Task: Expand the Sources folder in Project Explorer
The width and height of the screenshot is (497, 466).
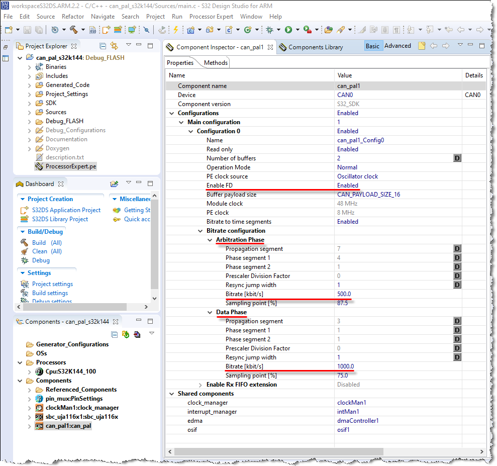Action: click(29, 113)
